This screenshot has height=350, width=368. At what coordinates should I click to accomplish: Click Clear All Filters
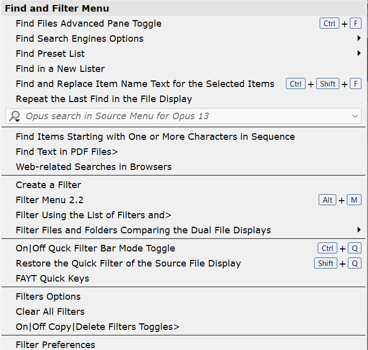pos(50,312)
